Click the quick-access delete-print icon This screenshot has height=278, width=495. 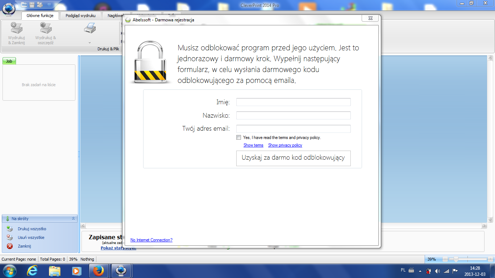(40, 5)
